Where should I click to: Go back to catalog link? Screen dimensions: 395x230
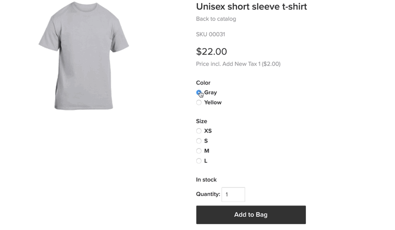pos(216,19)
